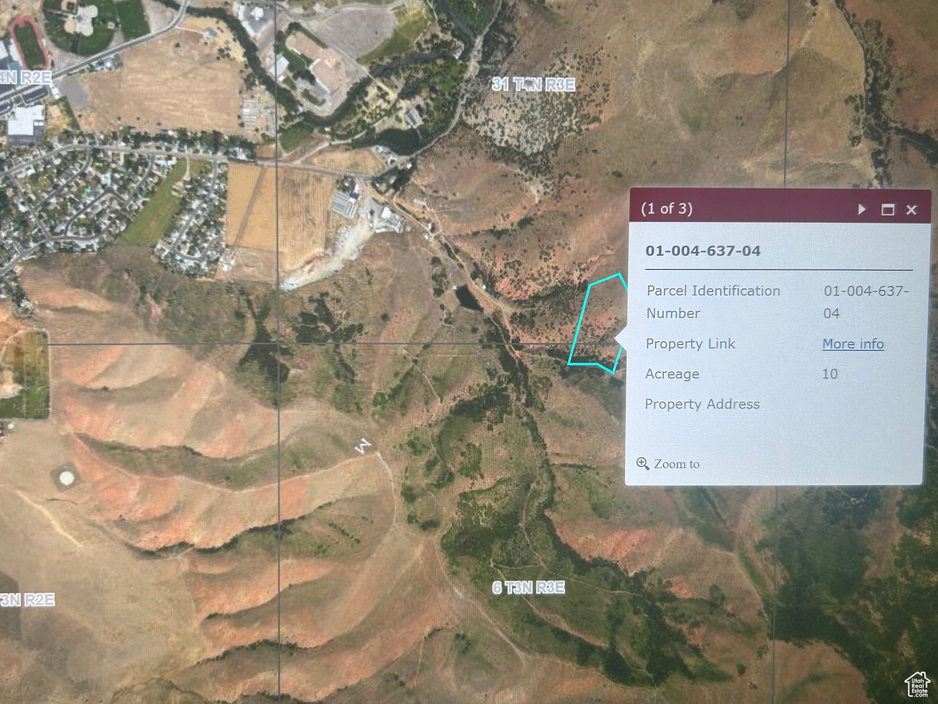Maximize the parcel info popup

(x=888, y=209)
